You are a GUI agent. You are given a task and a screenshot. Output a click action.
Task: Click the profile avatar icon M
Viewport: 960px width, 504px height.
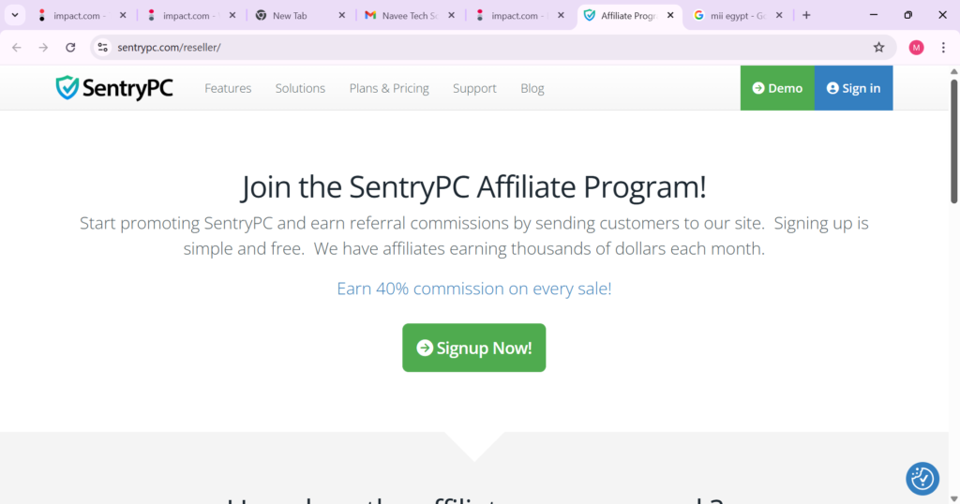coord(916,47)
